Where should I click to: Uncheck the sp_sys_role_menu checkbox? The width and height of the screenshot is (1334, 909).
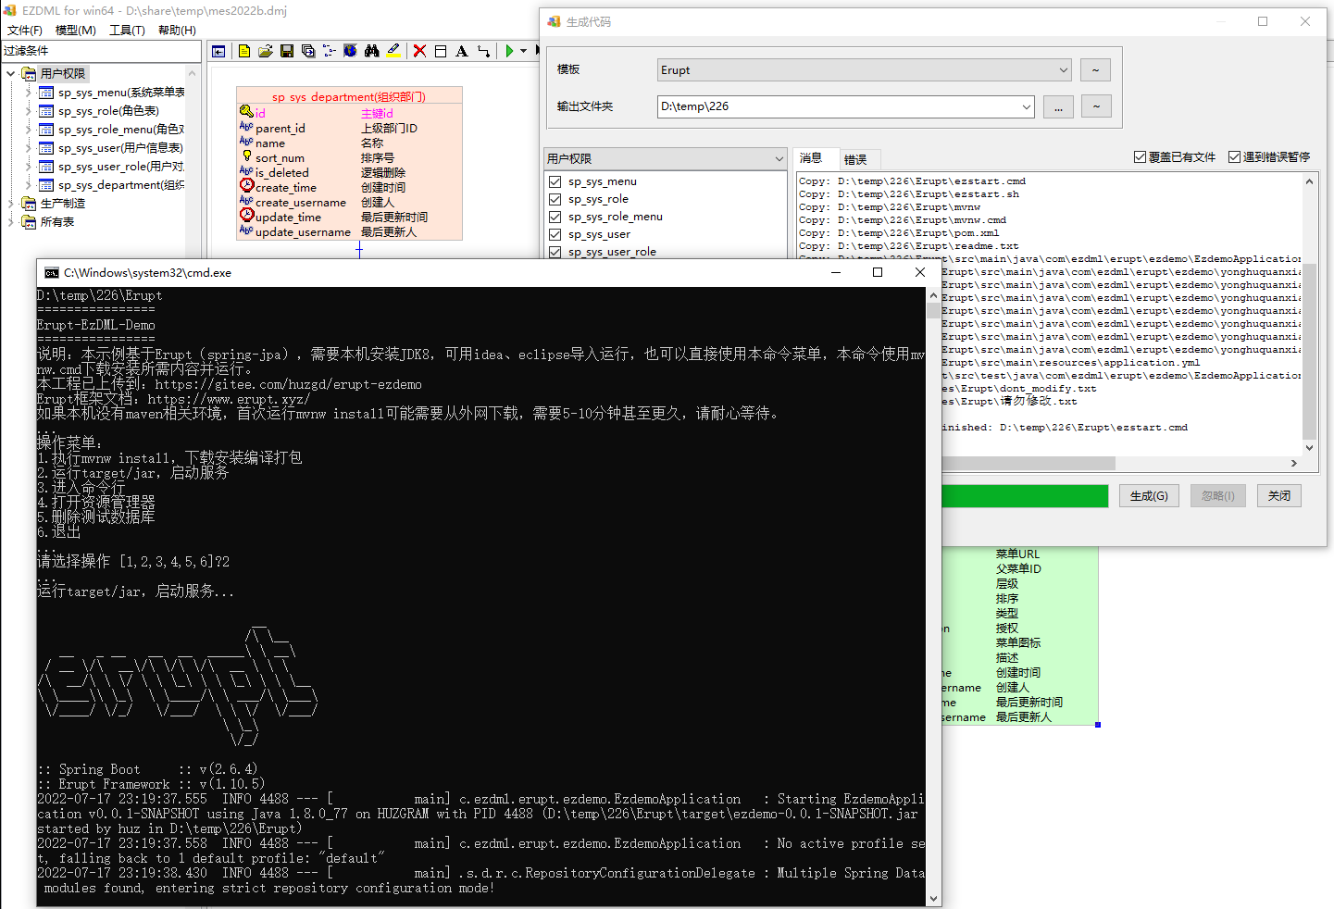click(555, 217)
